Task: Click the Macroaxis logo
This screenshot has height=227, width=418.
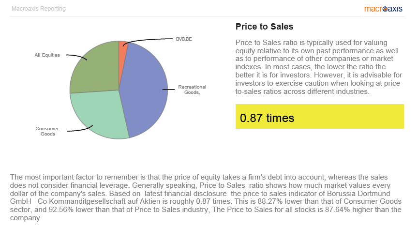Action: tap(386, 8)
